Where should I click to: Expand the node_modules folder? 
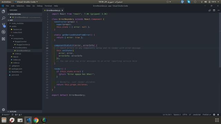[18, 23]
